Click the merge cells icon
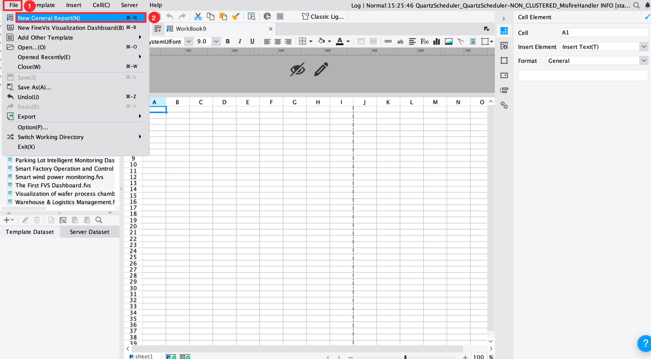 [x=361, y=41]
